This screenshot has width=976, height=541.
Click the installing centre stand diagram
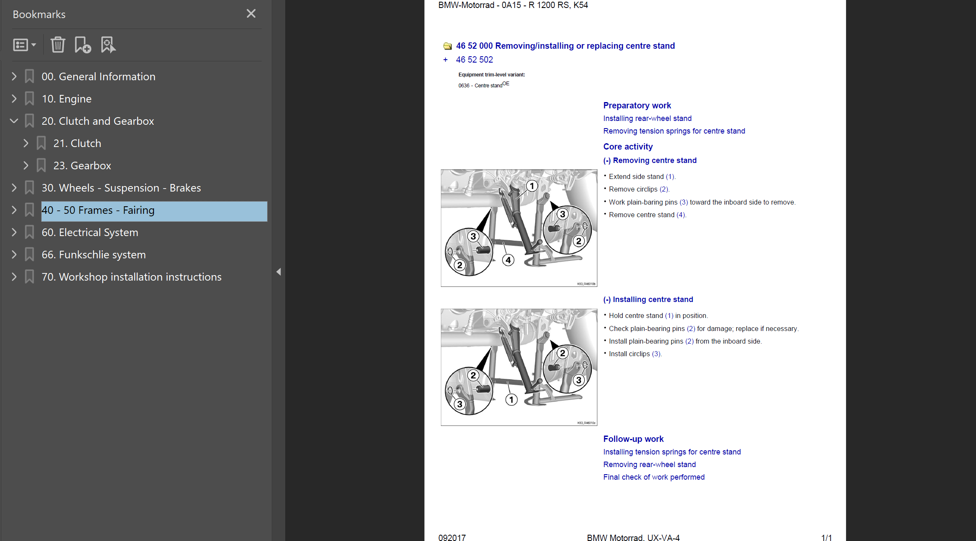(519, 367)
